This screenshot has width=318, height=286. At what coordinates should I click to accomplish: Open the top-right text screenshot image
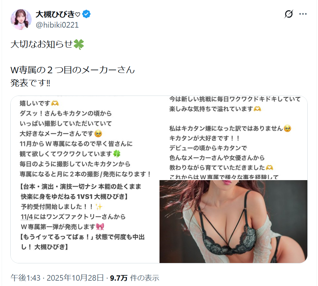pyautogui.click(x=233, y=138)
